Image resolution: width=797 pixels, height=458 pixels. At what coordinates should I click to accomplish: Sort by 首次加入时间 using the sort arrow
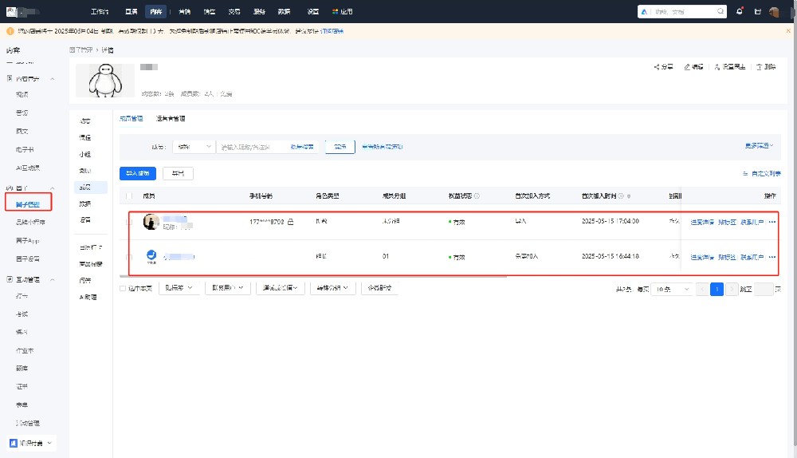(629, 196)
